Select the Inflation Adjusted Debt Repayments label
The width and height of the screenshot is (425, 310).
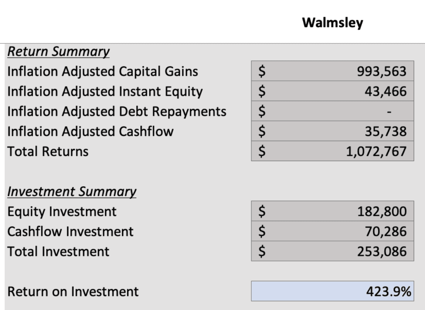(x=117, y=111)
